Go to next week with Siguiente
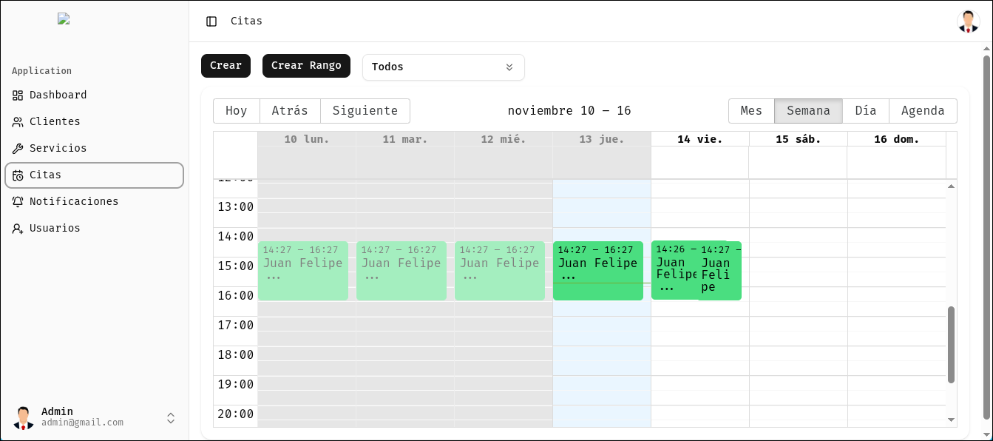The height and width of the screenshot is (441, 993). tap(365, 111)
